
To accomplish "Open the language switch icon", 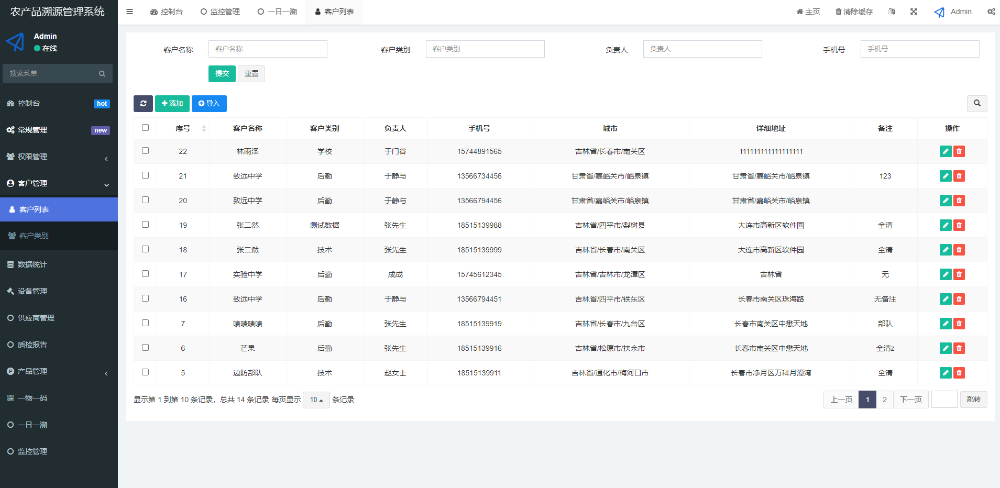I will click(x=892, y=12).
